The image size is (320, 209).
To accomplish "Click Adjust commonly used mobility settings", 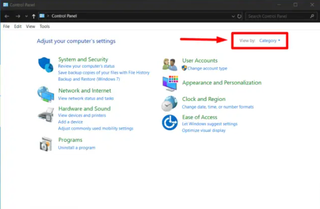I will 96,128.
